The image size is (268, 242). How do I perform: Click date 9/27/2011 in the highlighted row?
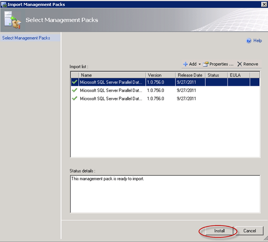click(186, 82)
